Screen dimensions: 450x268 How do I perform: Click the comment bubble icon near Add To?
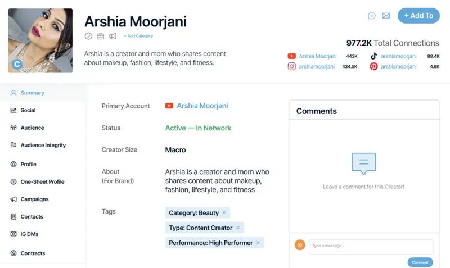tap(372, 16)
